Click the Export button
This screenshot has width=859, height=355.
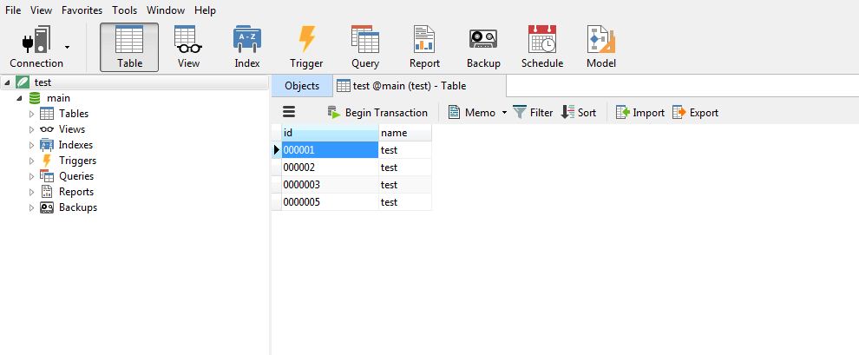695,113
